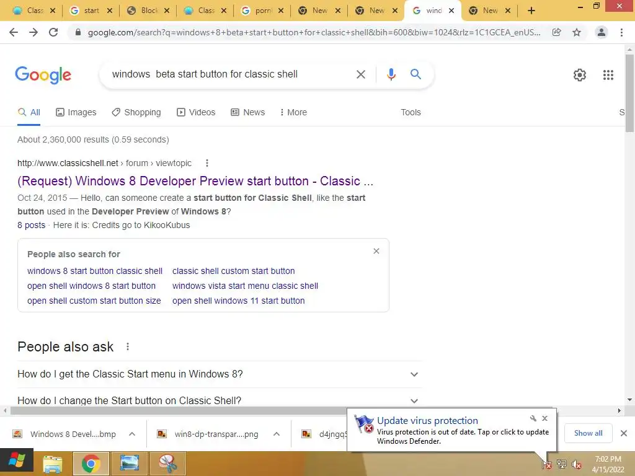Close the People also search for box
Image resolution: width=635 pixels, height=476 pixels.
(x=376, y=251)
